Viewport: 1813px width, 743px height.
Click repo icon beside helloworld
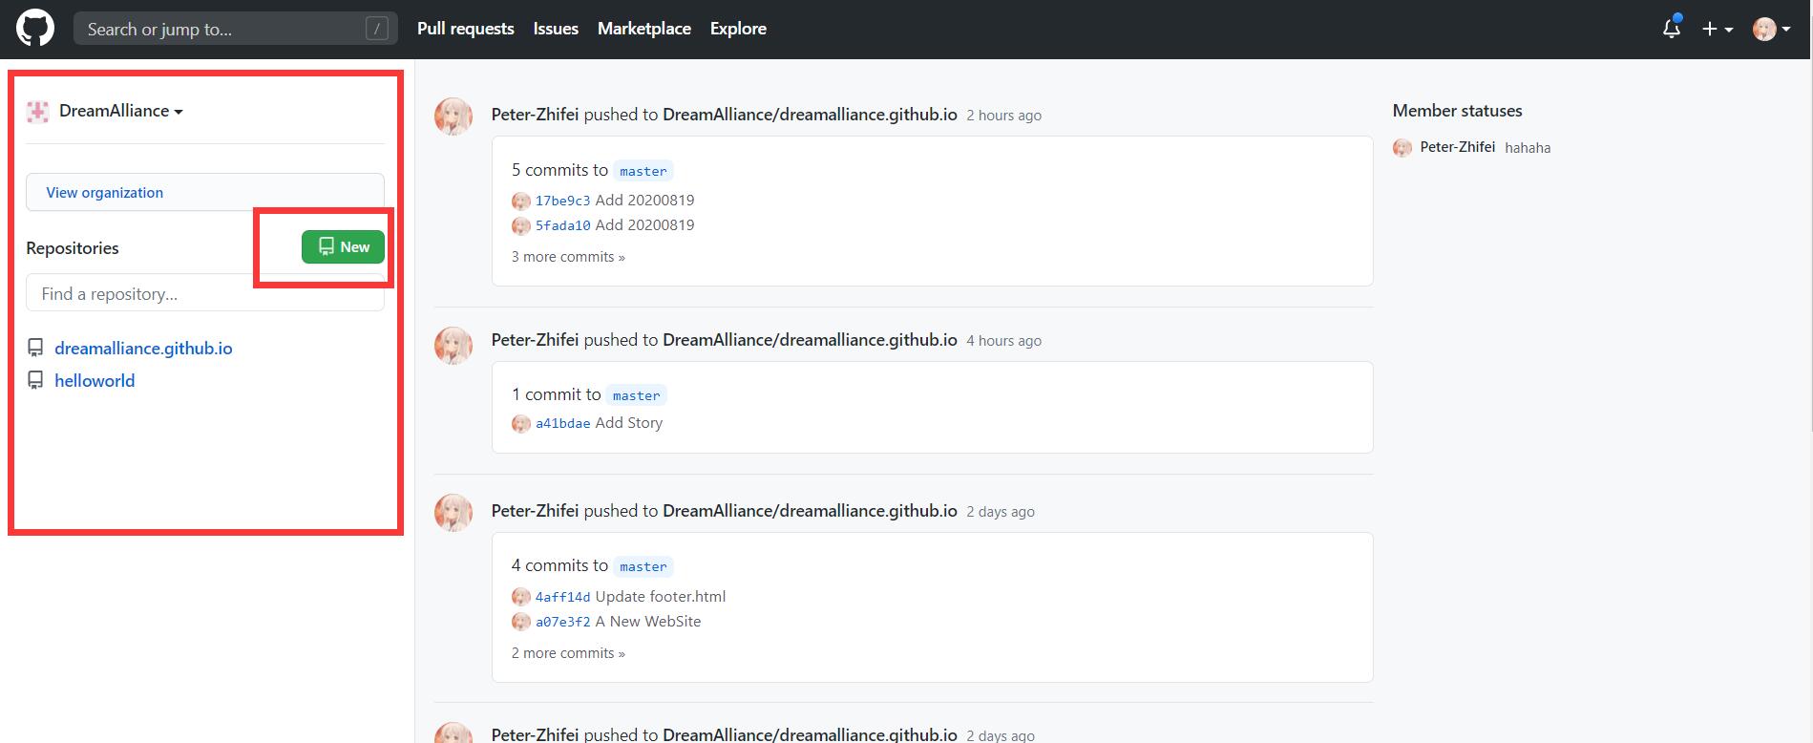[x=35, y=381]
